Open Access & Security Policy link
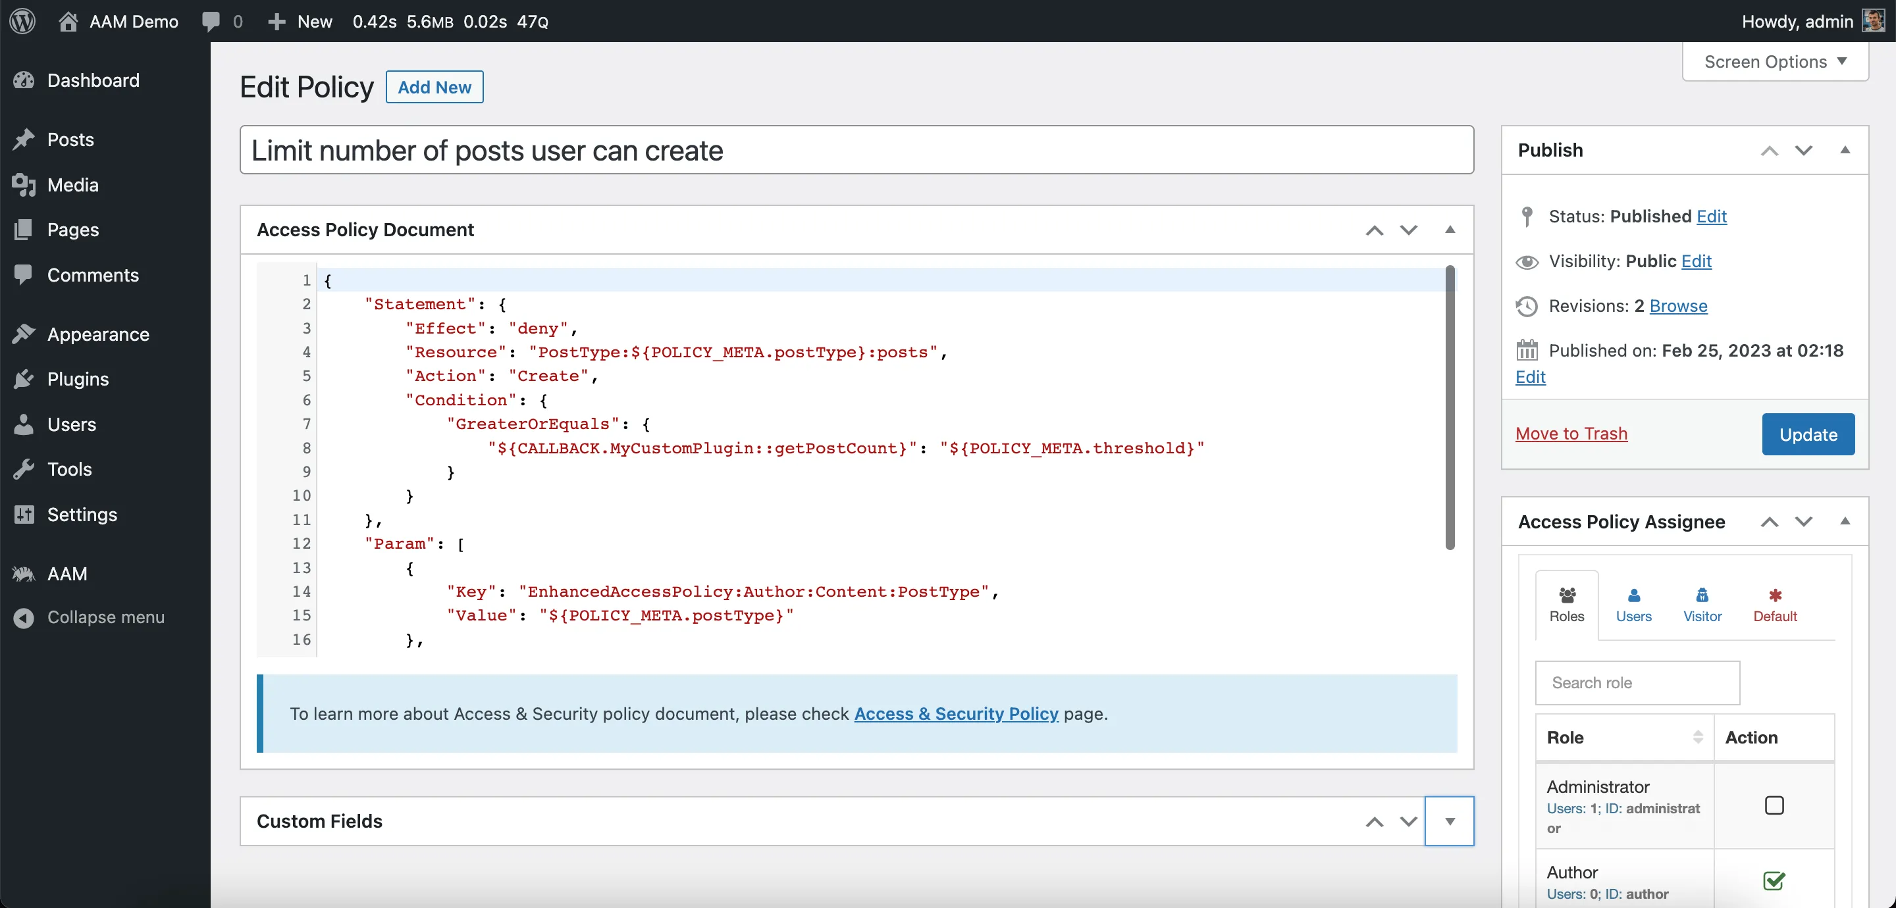Screen dimensions: 1896x908 coord(955,713)
